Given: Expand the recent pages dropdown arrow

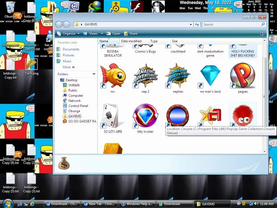Looking at the screenshot, I should click(72, 24).
